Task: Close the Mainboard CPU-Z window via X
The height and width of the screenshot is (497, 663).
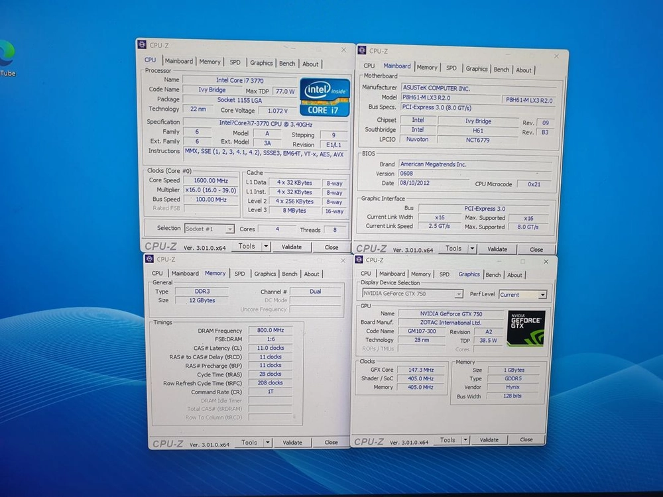Action: pyautogui.click(x=556, y=56)
